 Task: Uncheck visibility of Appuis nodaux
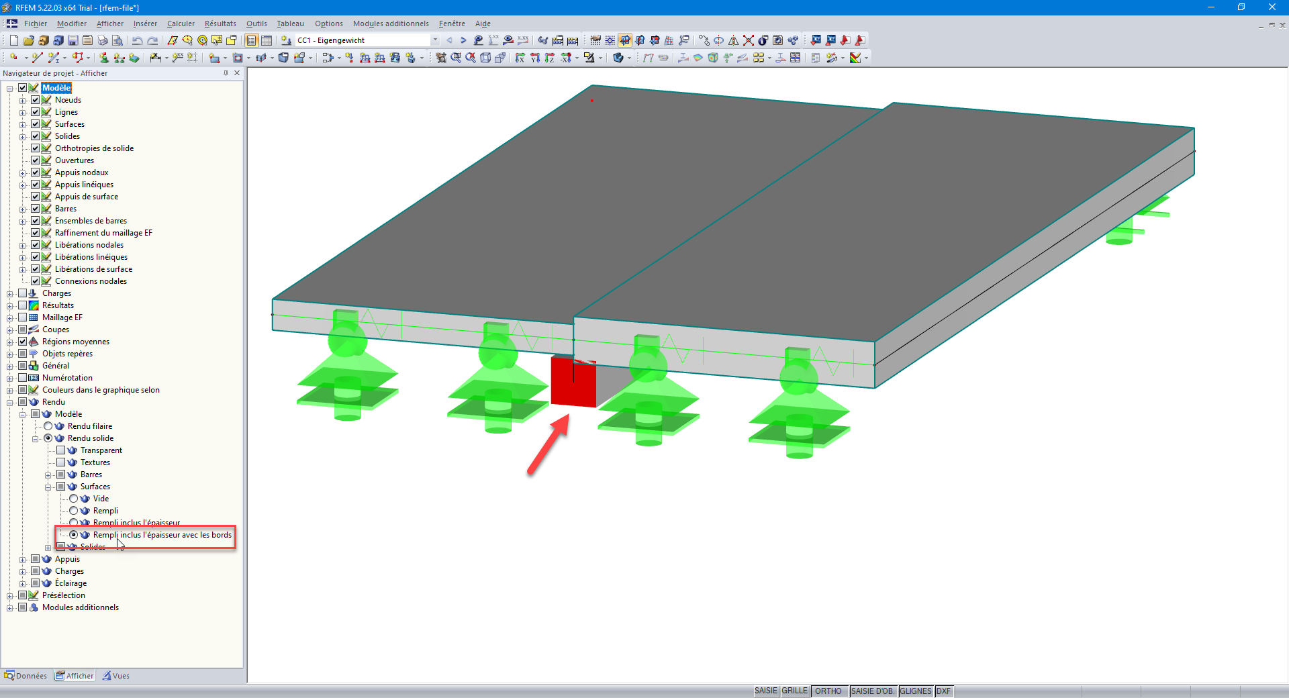tap(36, 172)
